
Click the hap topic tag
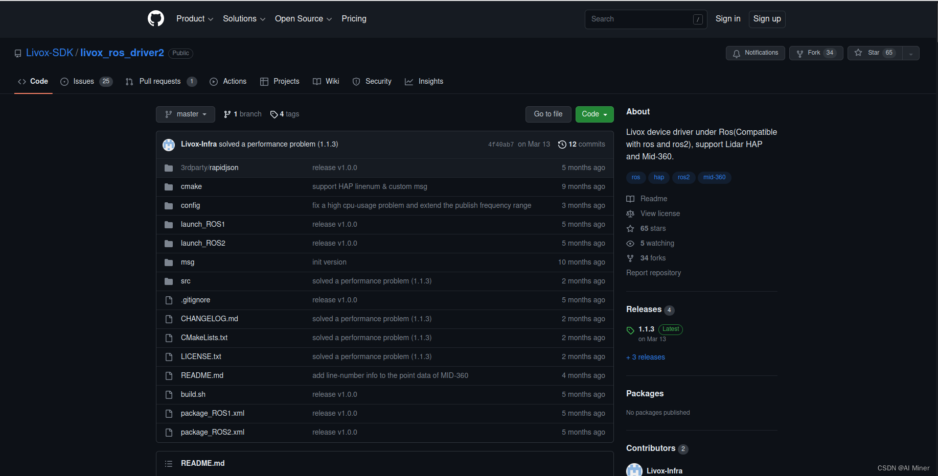coord(659,178)
